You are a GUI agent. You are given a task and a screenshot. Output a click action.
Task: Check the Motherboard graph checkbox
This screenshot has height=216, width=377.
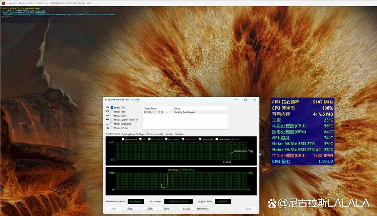click(123, 139)
